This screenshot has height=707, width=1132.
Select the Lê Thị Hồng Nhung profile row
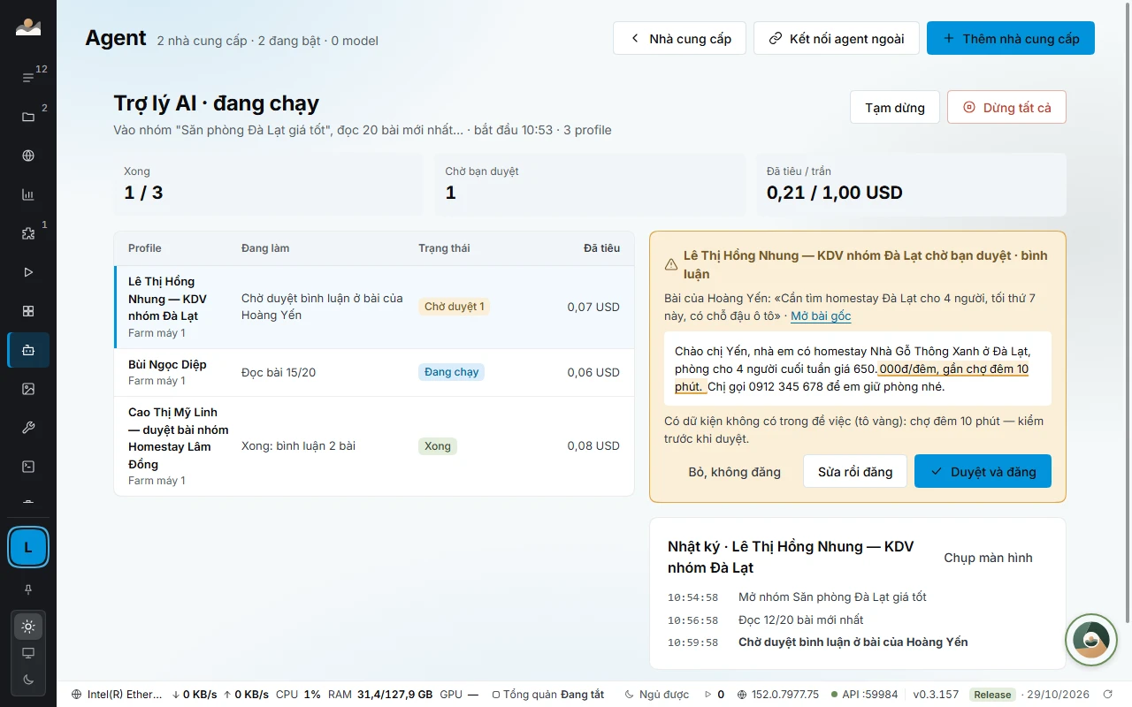pyautogui.click(x=374, y=307)
